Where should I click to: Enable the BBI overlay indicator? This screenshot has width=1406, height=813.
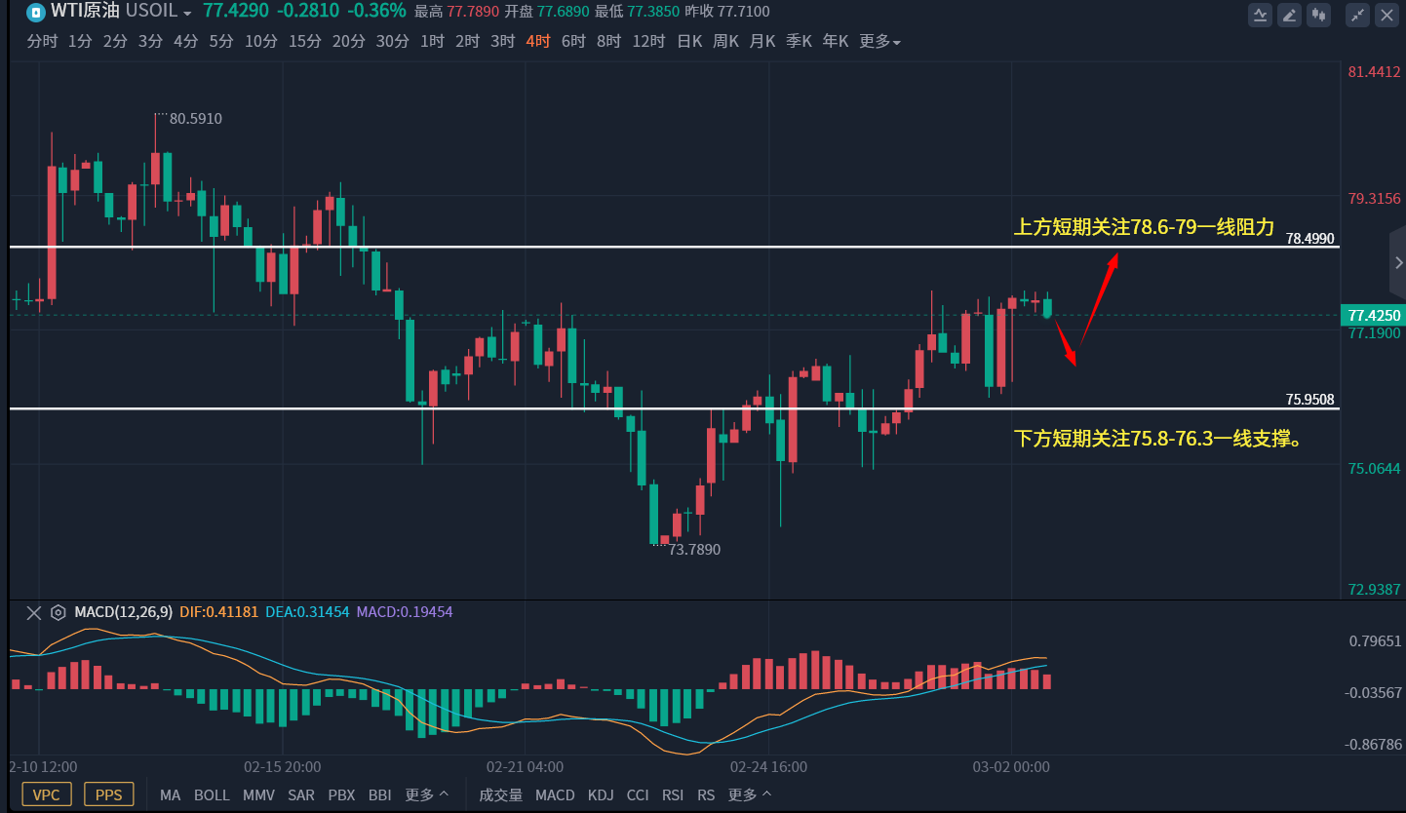tap(380, 794)
